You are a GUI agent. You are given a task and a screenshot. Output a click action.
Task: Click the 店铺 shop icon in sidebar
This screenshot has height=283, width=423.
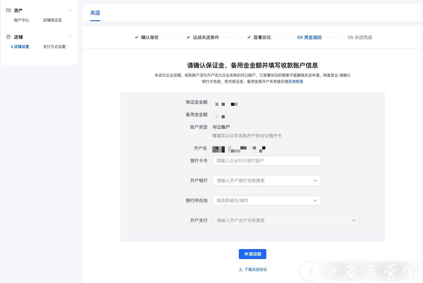(8, 37)
